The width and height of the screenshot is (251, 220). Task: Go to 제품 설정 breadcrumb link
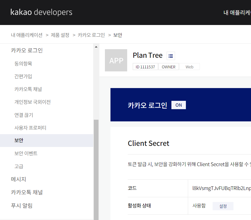pos(60,35)
